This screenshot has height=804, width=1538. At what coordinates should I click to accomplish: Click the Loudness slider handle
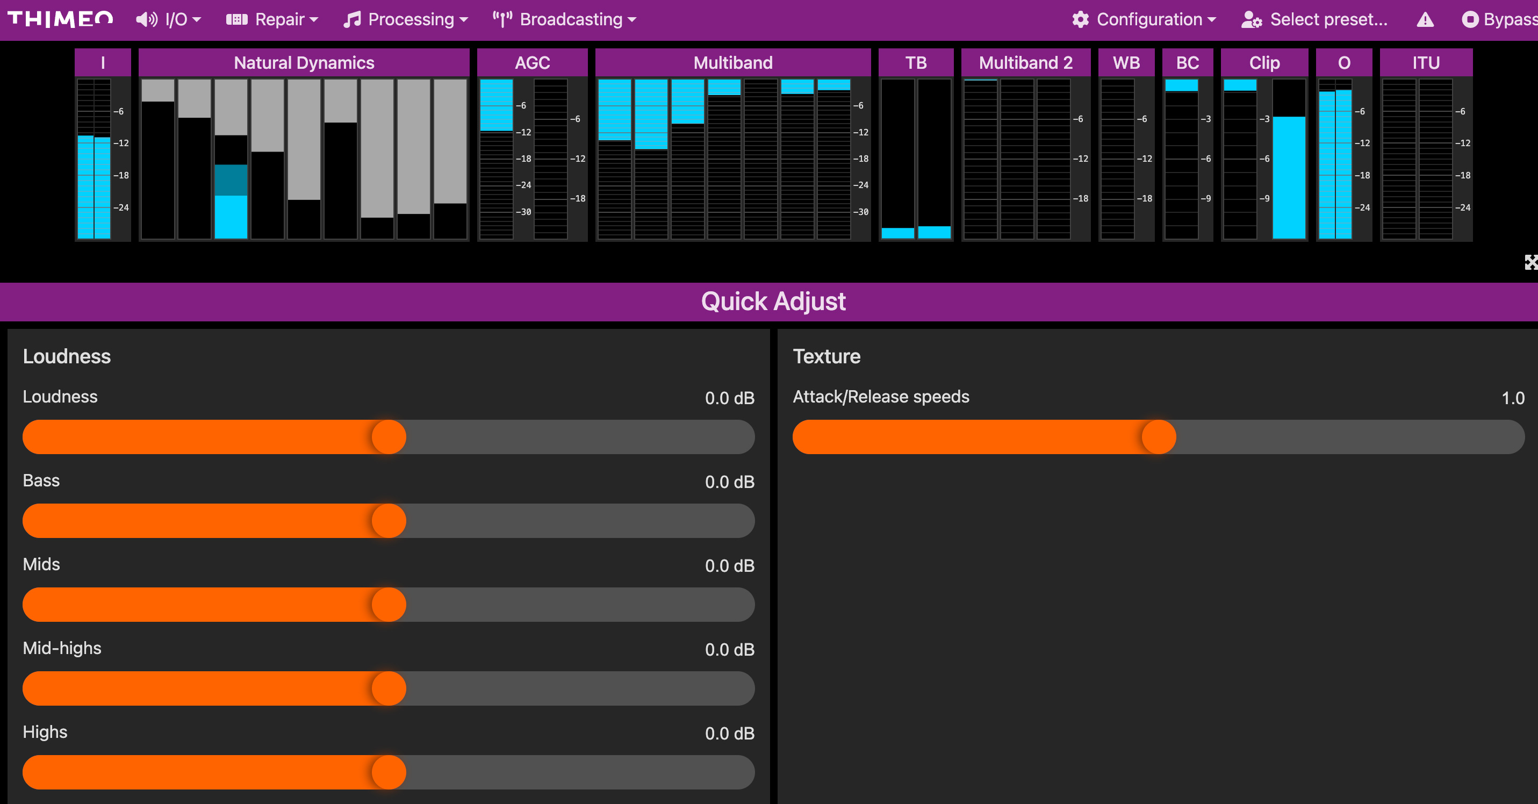coord(389,437)
